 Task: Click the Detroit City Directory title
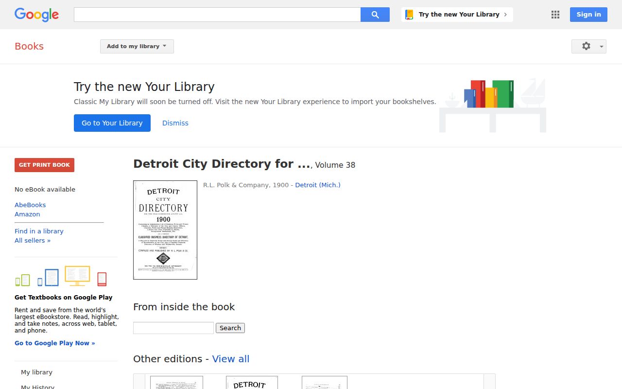222,164
